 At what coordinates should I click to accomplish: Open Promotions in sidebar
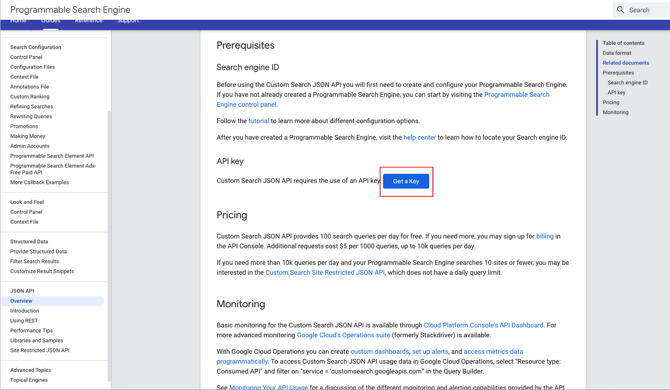click(x=24, y=127)
